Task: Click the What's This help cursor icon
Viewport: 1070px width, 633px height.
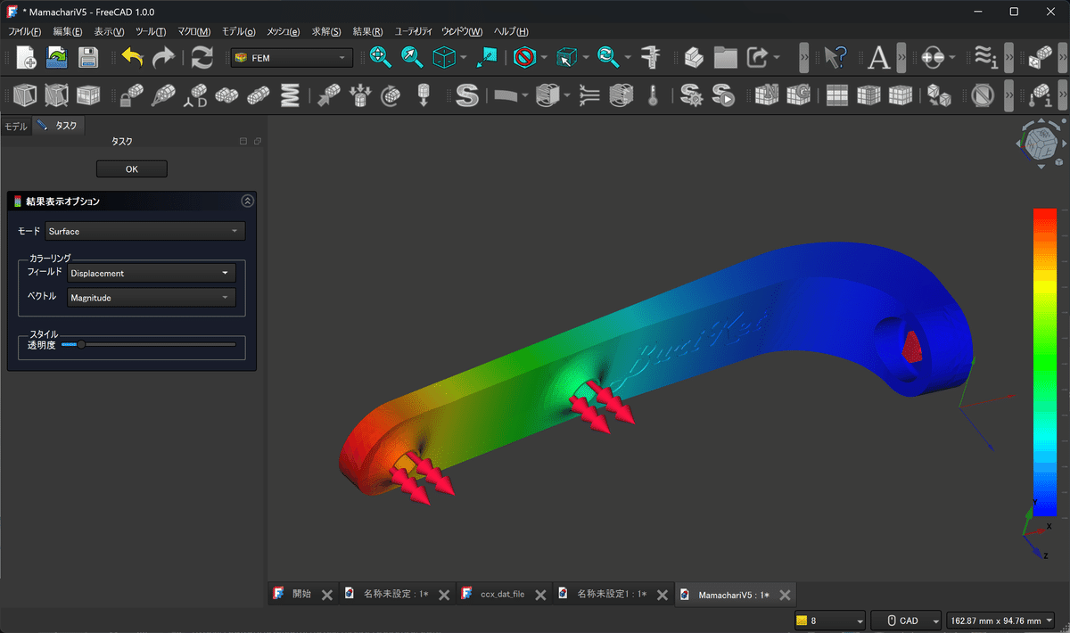Action: tap(835, 58)
